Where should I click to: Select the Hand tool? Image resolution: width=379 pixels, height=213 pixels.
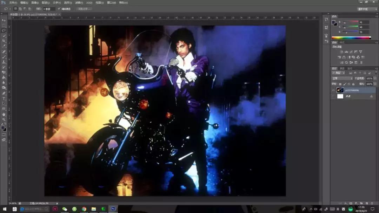click(x=4, y=114)
